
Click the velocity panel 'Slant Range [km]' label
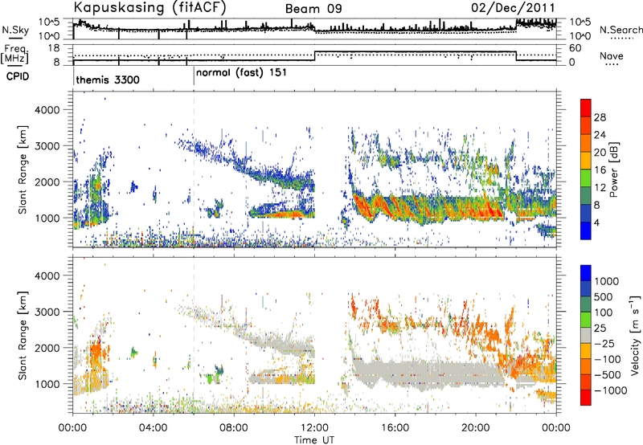(23, 336)
